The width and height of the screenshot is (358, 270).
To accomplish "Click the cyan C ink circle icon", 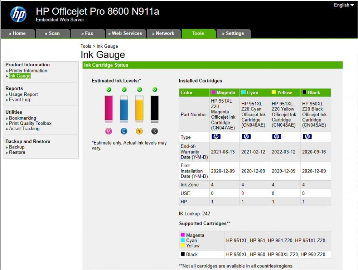I will click(x=124, y=131).
